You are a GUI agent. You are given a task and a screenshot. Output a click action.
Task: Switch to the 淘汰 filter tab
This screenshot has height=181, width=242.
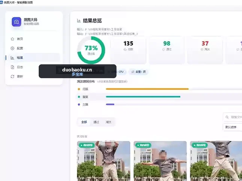click(x=108, y=122)
